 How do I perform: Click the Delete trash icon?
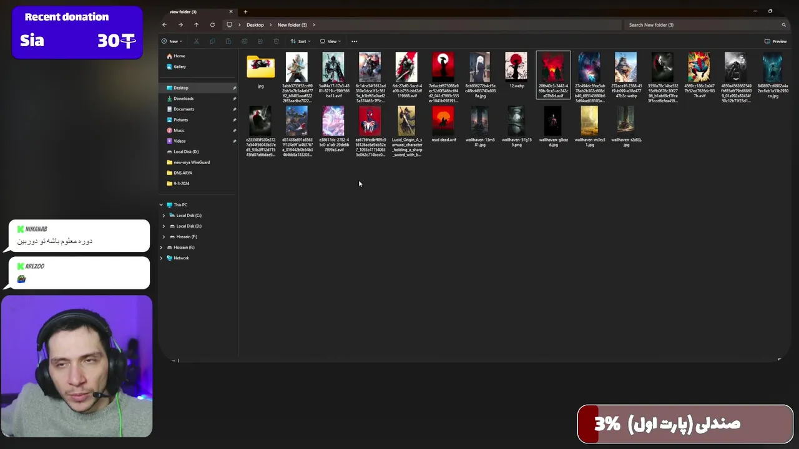point(277,41)
